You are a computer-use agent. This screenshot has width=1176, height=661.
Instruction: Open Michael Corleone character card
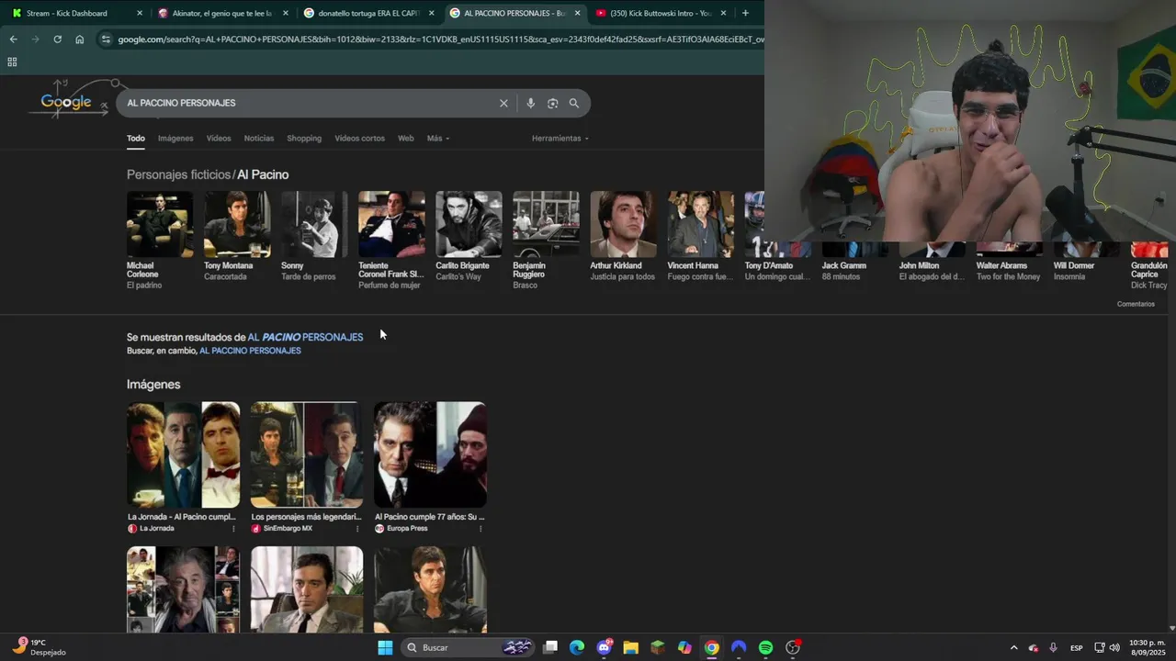coord(160,241)
